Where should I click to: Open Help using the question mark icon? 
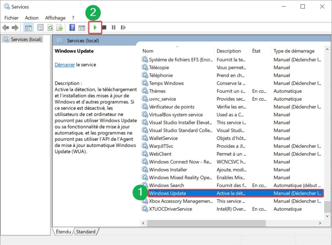point(72,27)
